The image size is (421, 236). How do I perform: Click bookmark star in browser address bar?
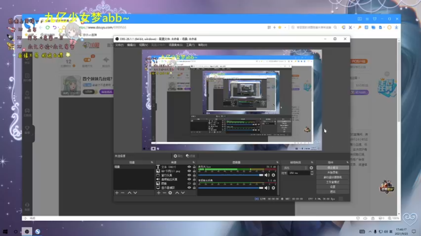pos(280,27)
